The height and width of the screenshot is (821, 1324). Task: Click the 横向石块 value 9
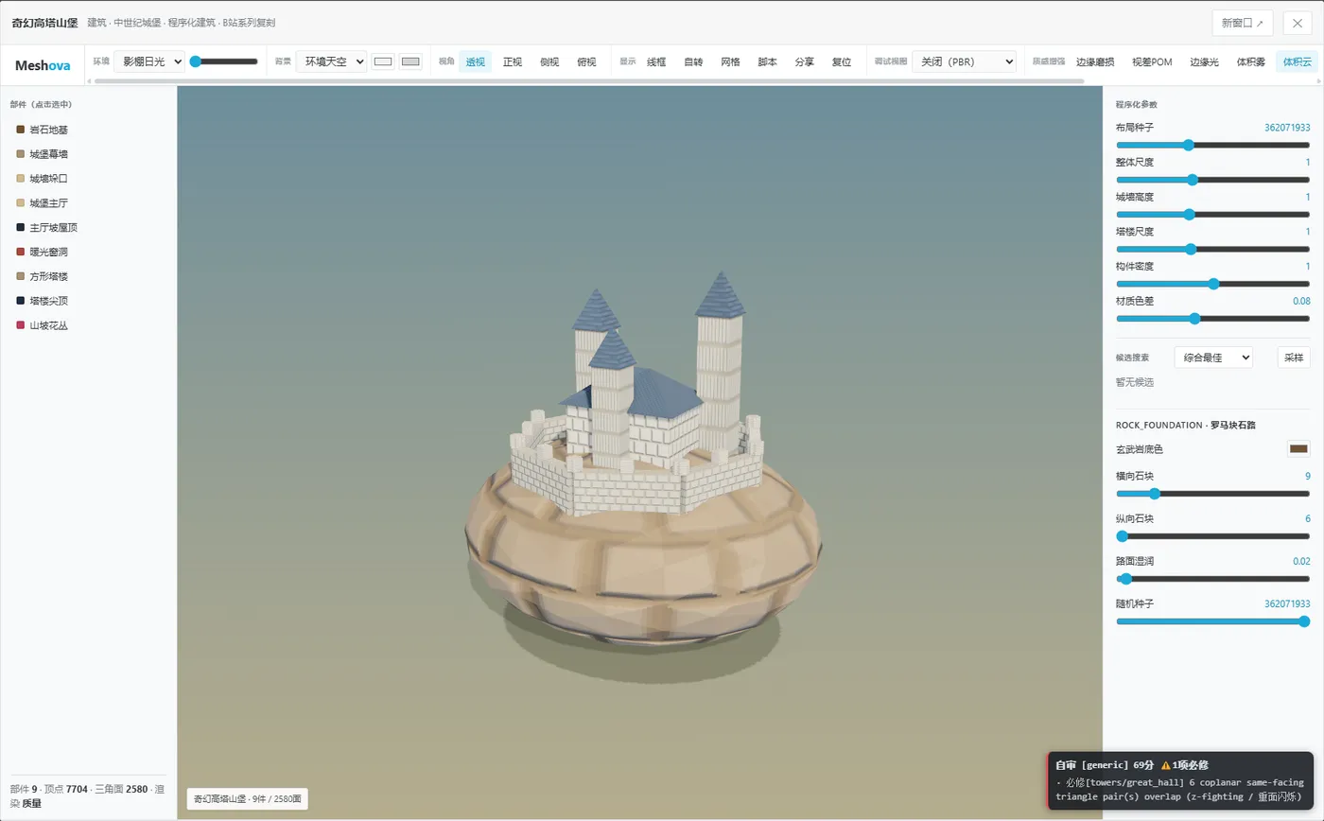[1307, 476]
